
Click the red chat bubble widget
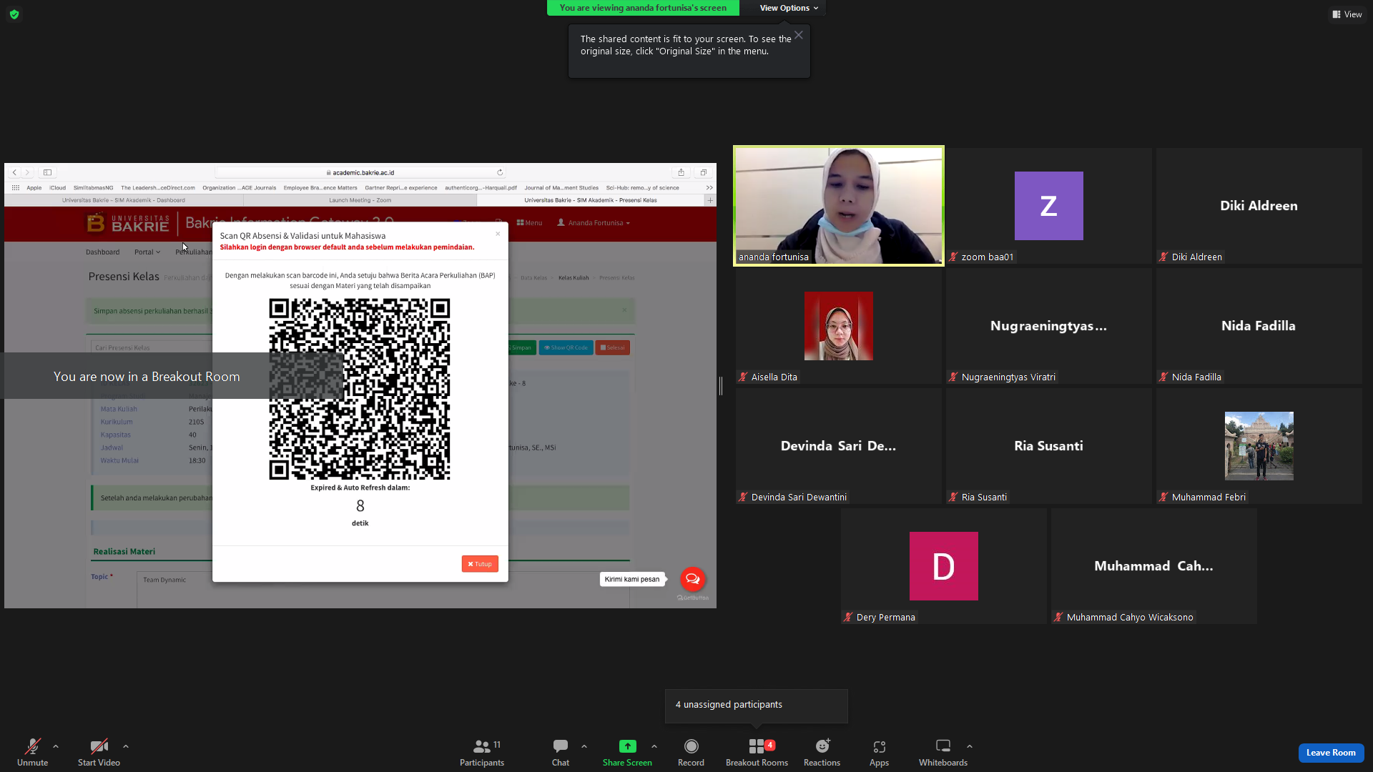point(692,579)
